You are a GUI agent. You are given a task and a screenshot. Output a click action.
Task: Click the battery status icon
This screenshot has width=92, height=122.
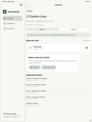point(88,2)
